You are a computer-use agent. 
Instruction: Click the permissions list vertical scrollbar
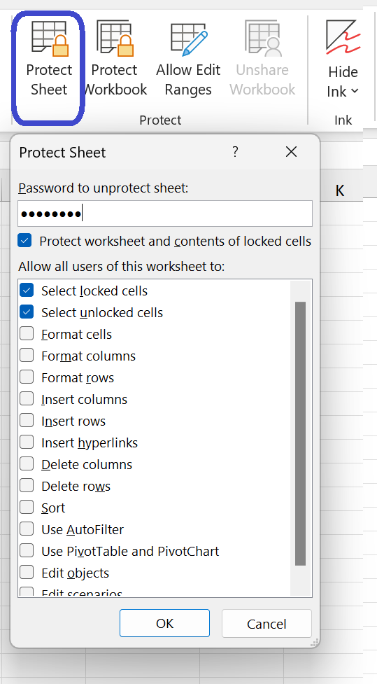pyautogui.click(x=300, y=433)
